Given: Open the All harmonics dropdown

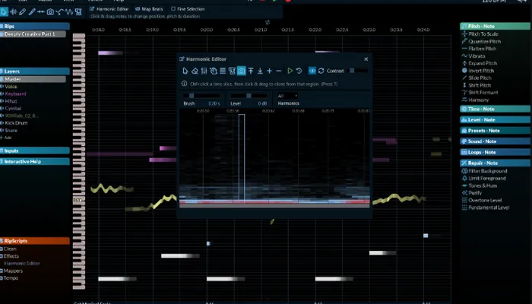Looking at the screenshot, I should 288,96.
